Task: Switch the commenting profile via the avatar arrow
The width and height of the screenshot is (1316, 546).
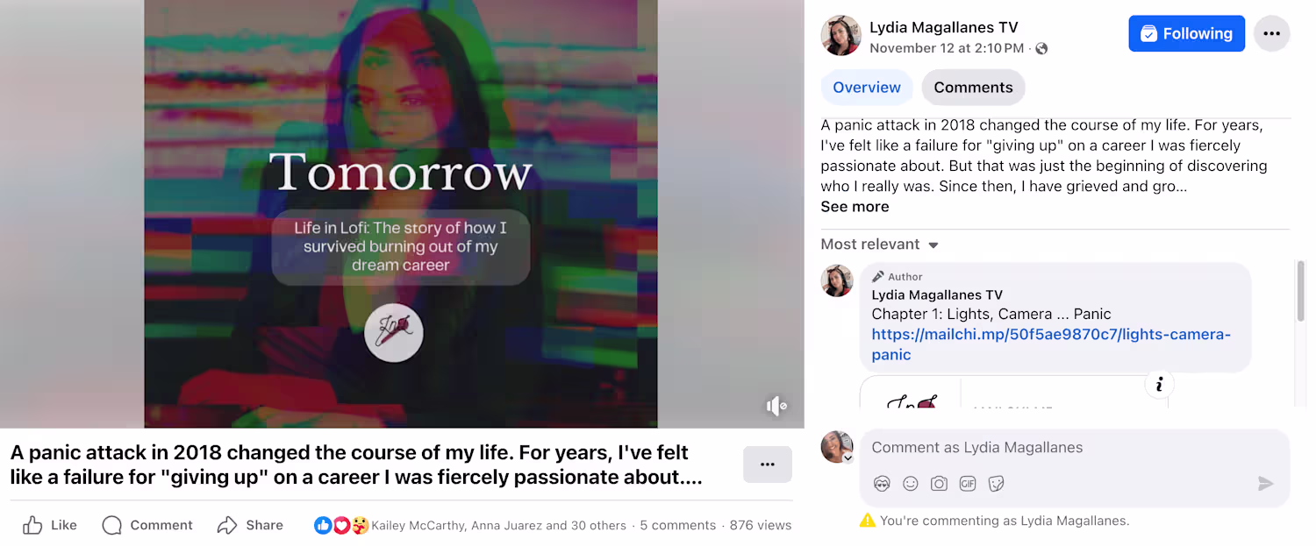Action: (848, 457)
